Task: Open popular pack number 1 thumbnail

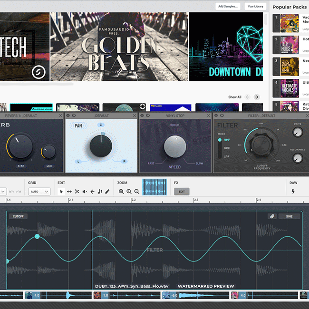Action: pos(290,23)
